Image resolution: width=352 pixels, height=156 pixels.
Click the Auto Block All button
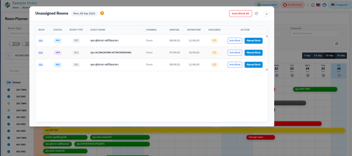[240, 14]
